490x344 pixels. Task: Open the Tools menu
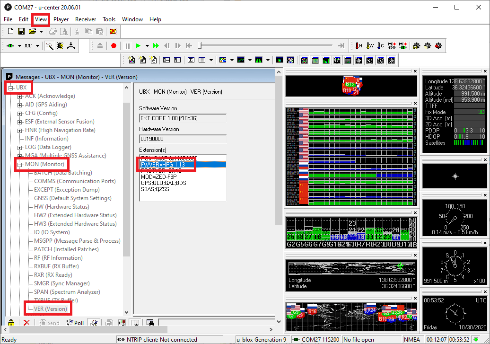[x=109, y=19]
